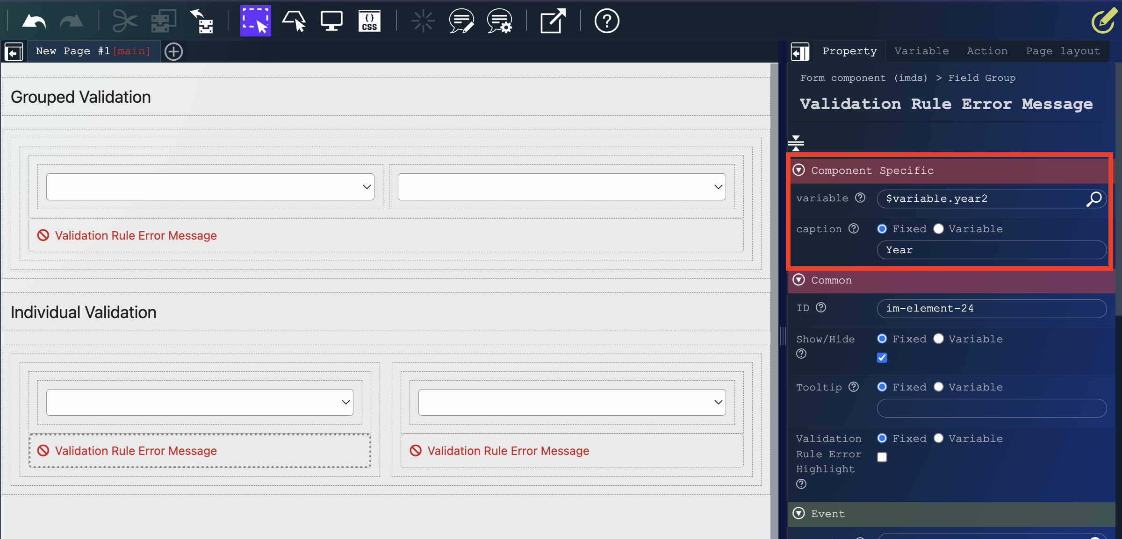Click the undo arrow icon

coord(34,21)
